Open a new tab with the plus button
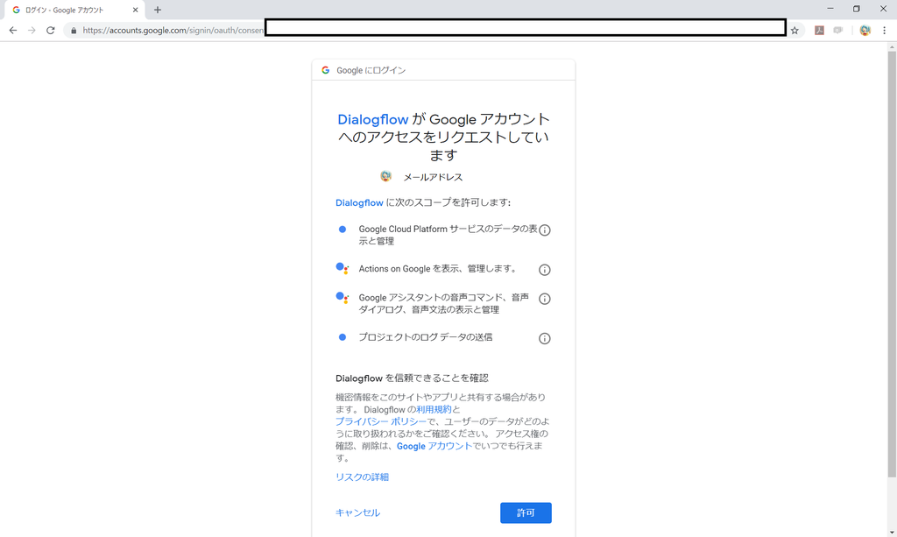The height and width of the screenshot is (537, 897). (x=158, y=10)
